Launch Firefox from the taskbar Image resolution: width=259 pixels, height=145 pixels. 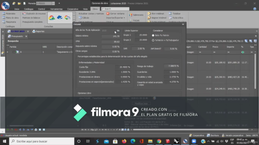[124, 141]
